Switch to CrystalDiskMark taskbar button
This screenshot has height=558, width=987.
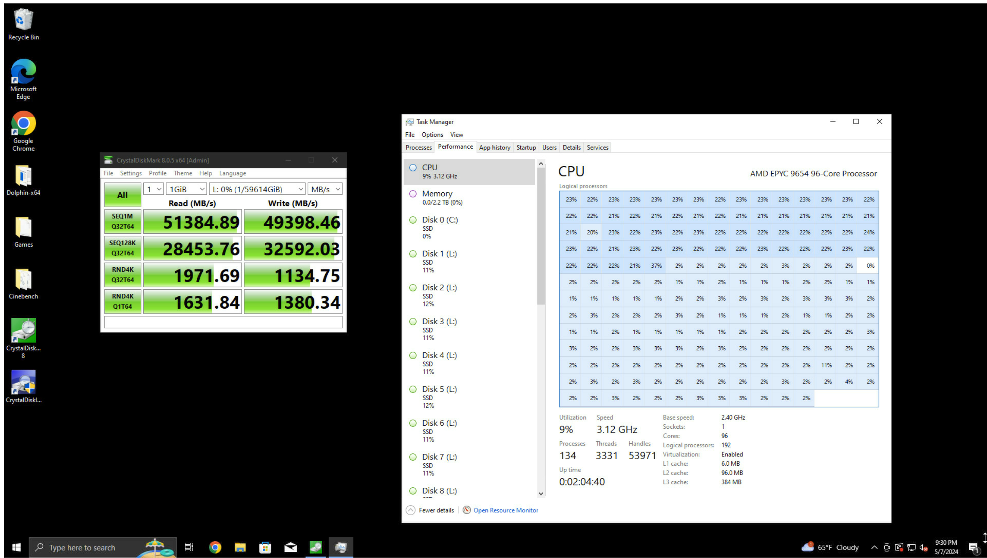(316, 547)
